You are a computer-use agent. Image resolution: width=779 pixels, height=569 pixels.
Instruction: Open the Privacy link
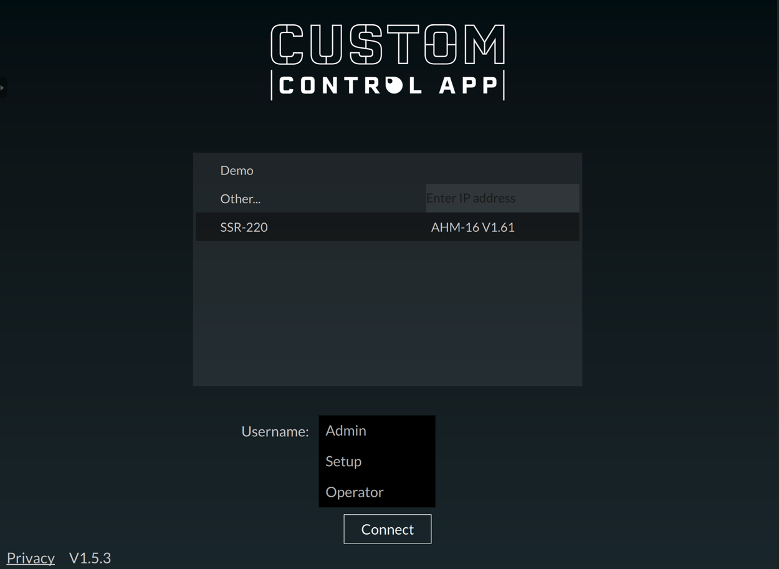pyautogui.click(x=31, y=558)
